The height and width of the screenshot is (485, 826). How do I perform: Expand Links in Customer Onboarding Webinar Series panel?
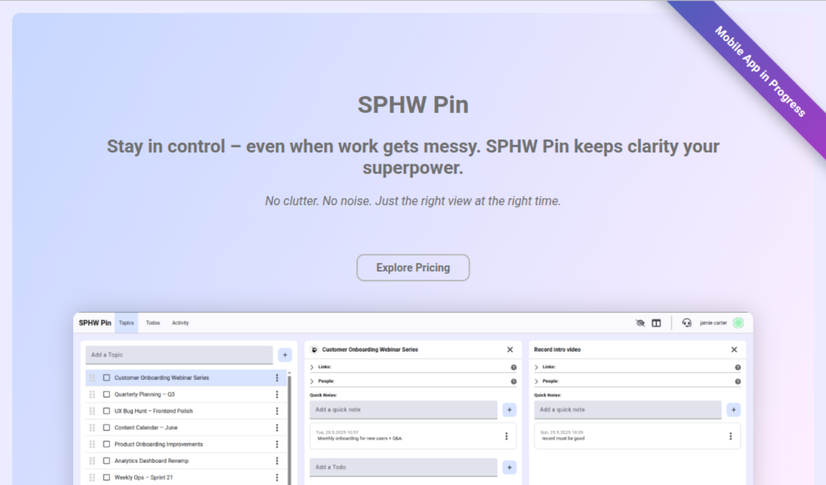click(313, 367)
